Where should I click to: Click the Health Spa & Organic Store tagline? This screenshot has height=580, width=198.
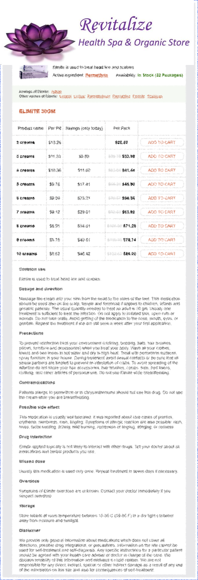pyautogui.click(x=134, y=43)
